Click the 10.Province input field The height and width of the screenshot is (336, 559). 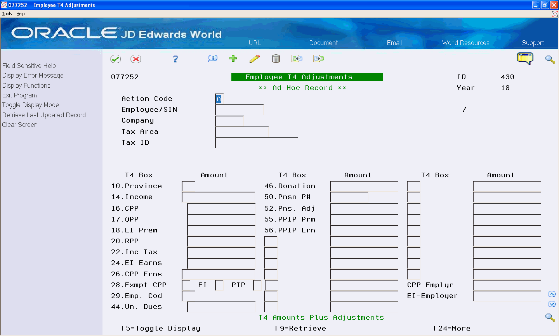189,186
